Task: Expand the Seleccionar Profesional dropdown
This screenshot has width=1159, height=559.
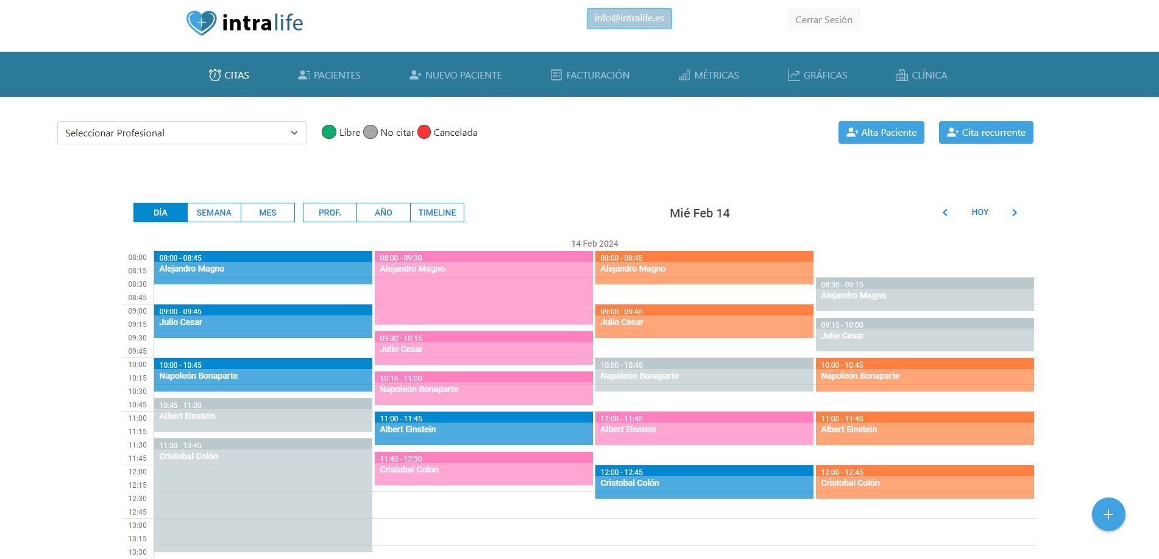Action: tap(182, 133)
